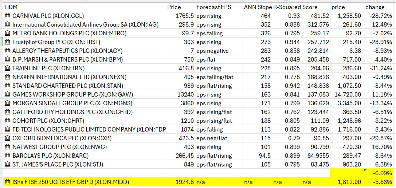Select the R-Squared value 0.944

click(287, 42)
